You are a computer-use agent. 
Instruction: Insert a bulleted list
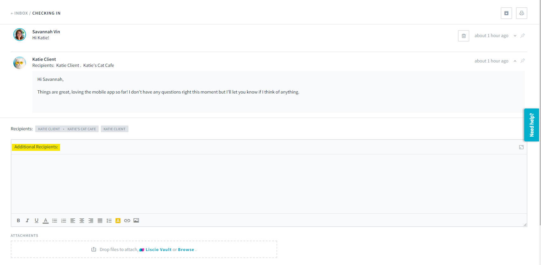click(x=55, y=221)
